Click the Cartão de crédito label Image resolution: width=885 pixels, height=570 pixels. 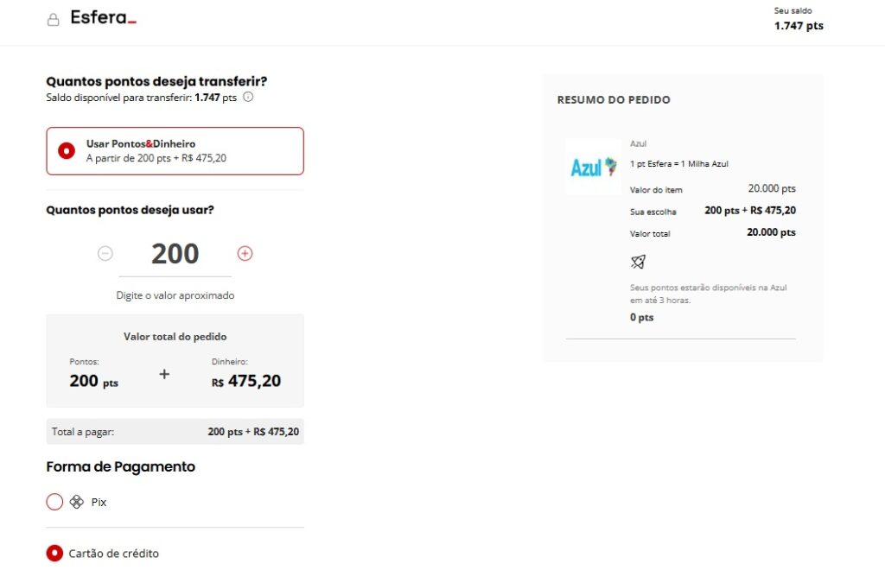(x=113, y=554)
